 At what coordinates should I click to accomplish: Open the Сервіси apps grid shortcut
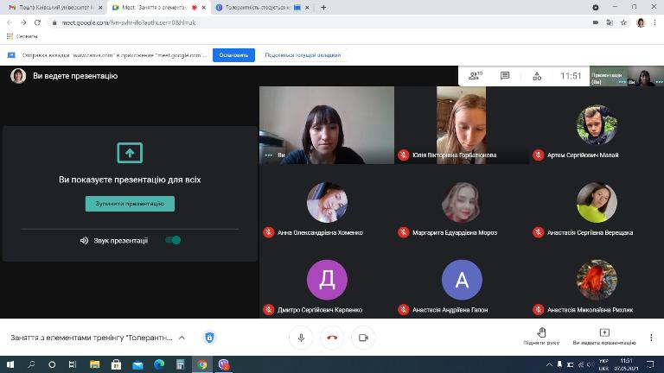[x=22, y=36]
